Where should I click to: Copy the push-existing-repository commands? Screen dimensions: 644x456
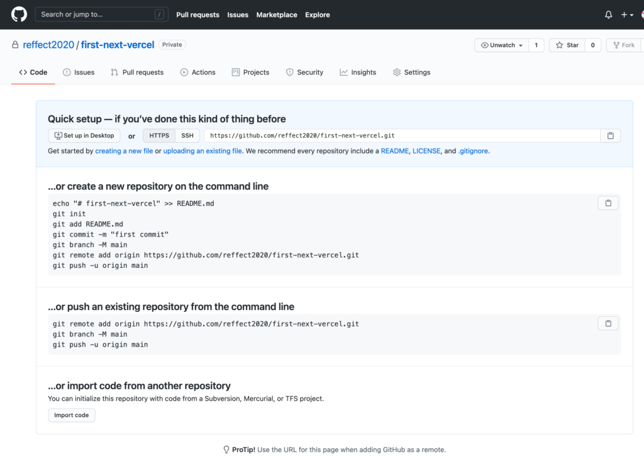(608, 323)
